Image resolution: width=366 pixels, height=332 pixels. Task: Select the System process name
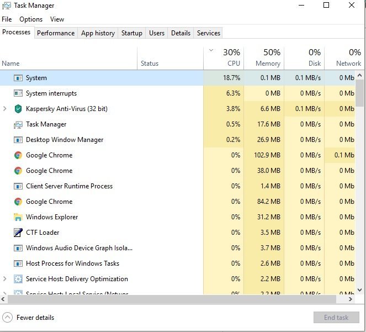(36, 78)
